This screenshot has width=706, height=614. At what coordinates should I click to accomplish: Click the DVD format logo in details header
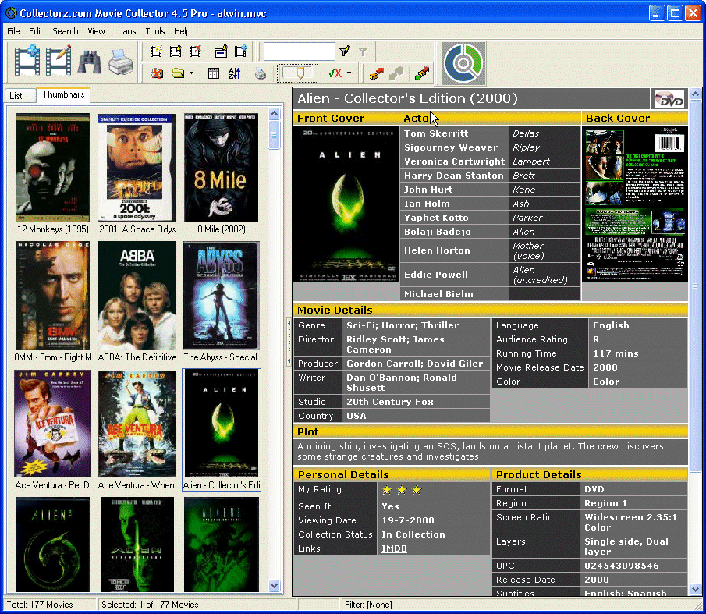pos(669,99)
